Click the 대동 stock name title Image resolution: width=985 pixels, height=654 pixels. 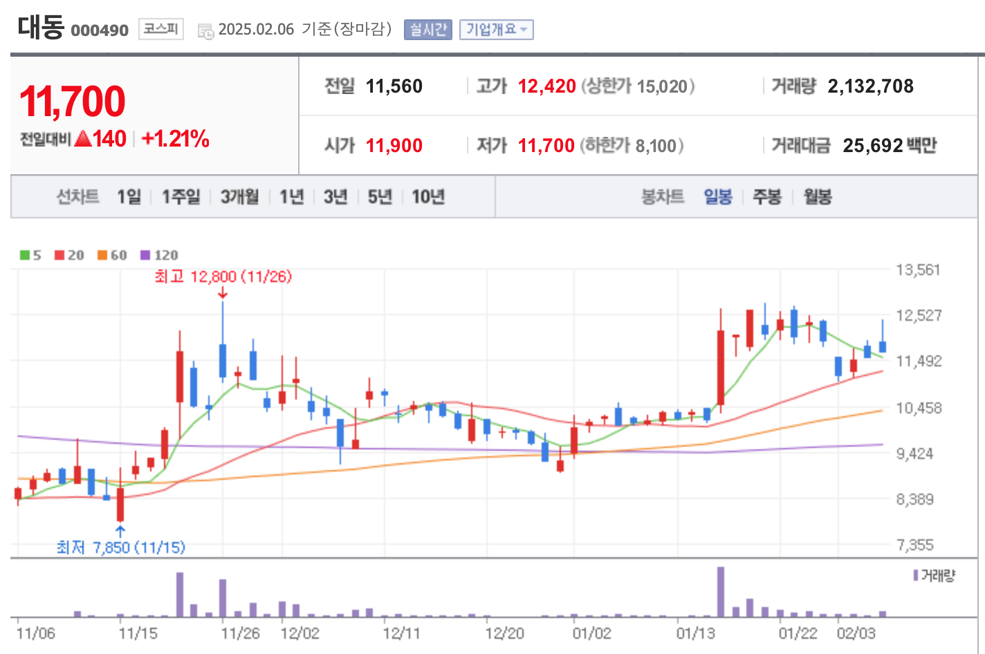[41, 28]
